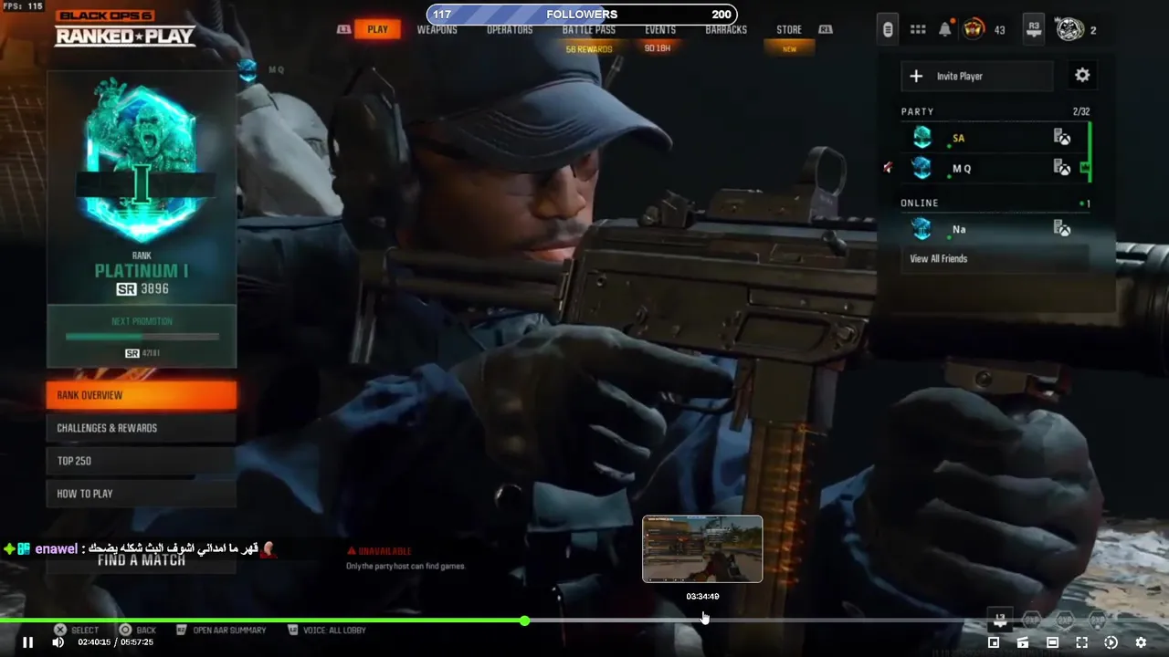This screenshot has width=1169, height=657.
Task: Open RANK OVERVIEW menu item
Action: [142, 395]
